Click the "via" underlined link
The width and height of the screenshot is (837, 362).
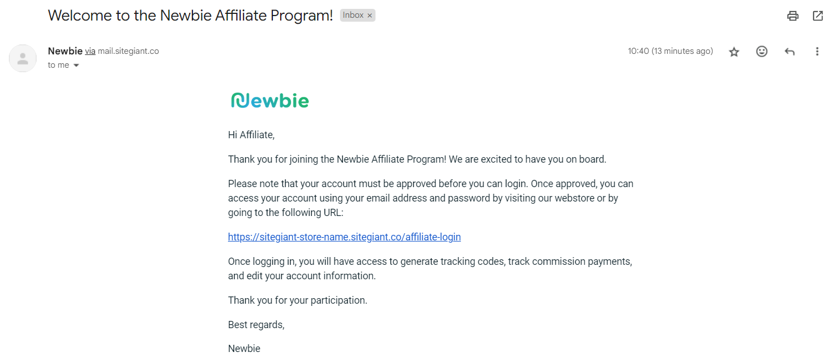coord(90,51)
